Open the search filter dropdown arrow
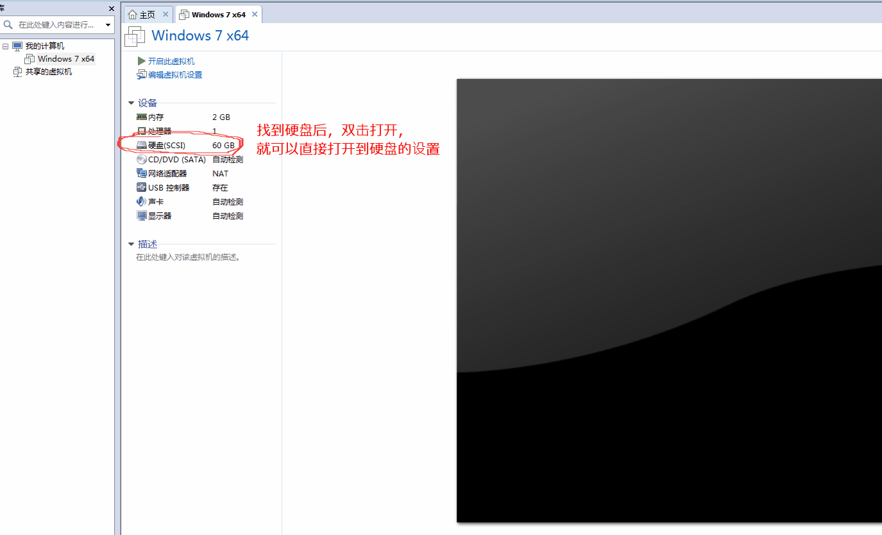This screenshot has height=535, width=882. coord(108,25)
